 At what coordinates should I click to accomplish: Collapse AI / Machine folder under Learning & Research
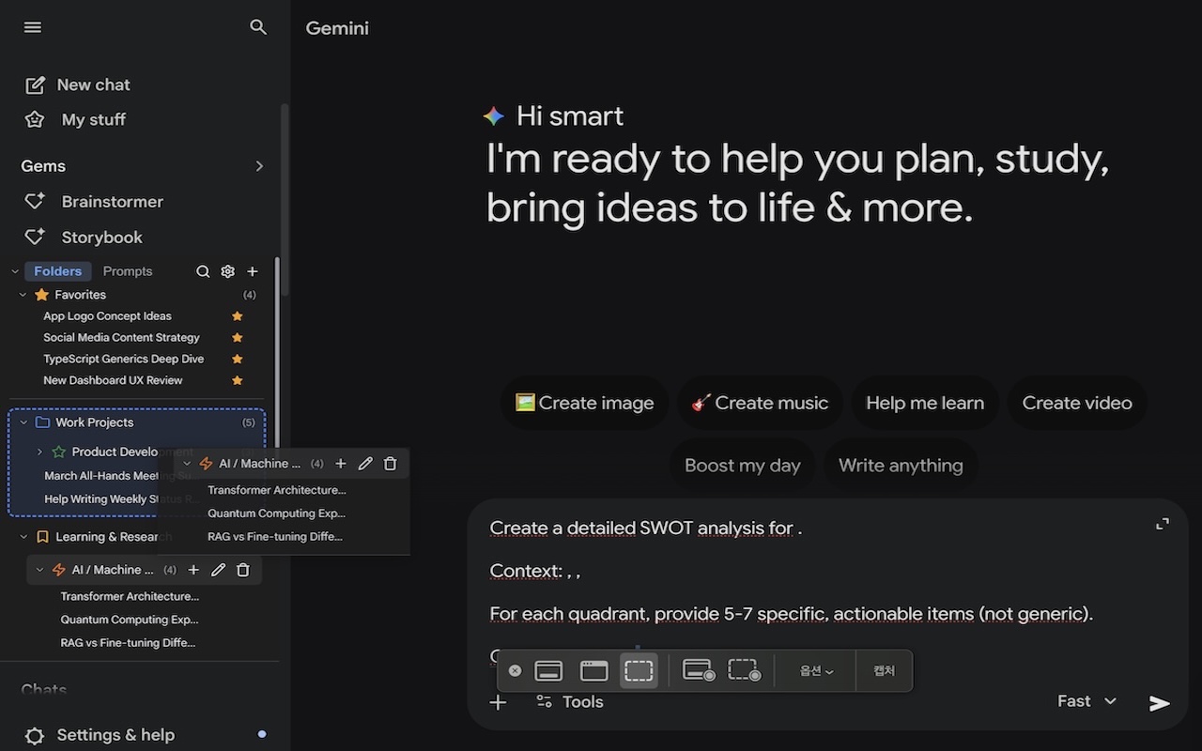pos(39,570)
